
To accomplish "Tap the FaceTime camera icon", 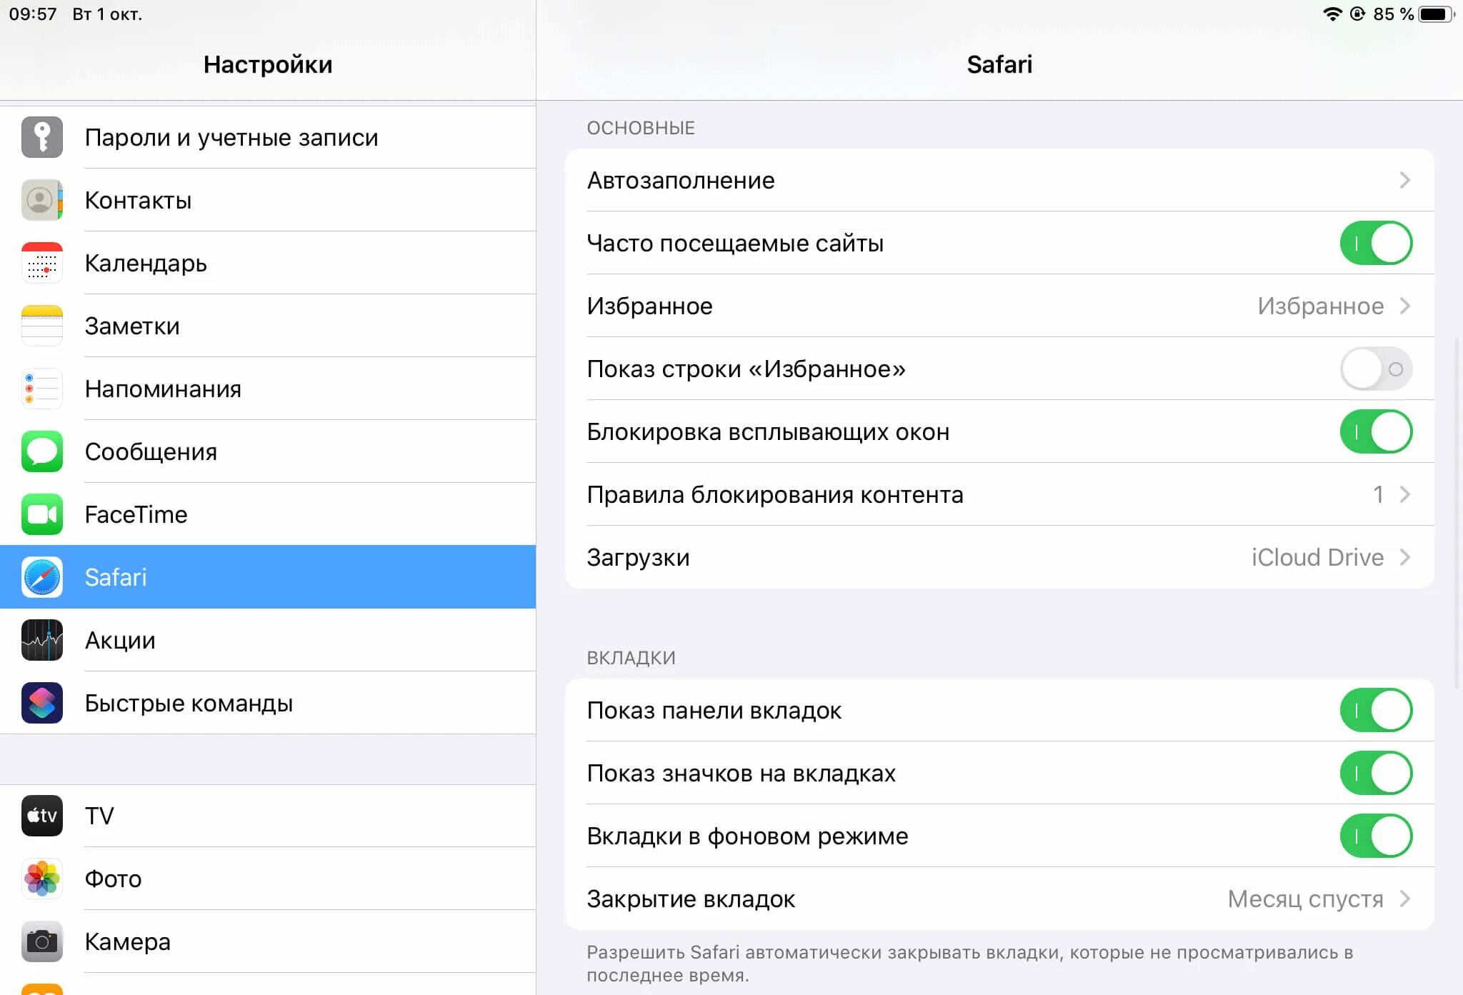I will (x=42, y=514).
